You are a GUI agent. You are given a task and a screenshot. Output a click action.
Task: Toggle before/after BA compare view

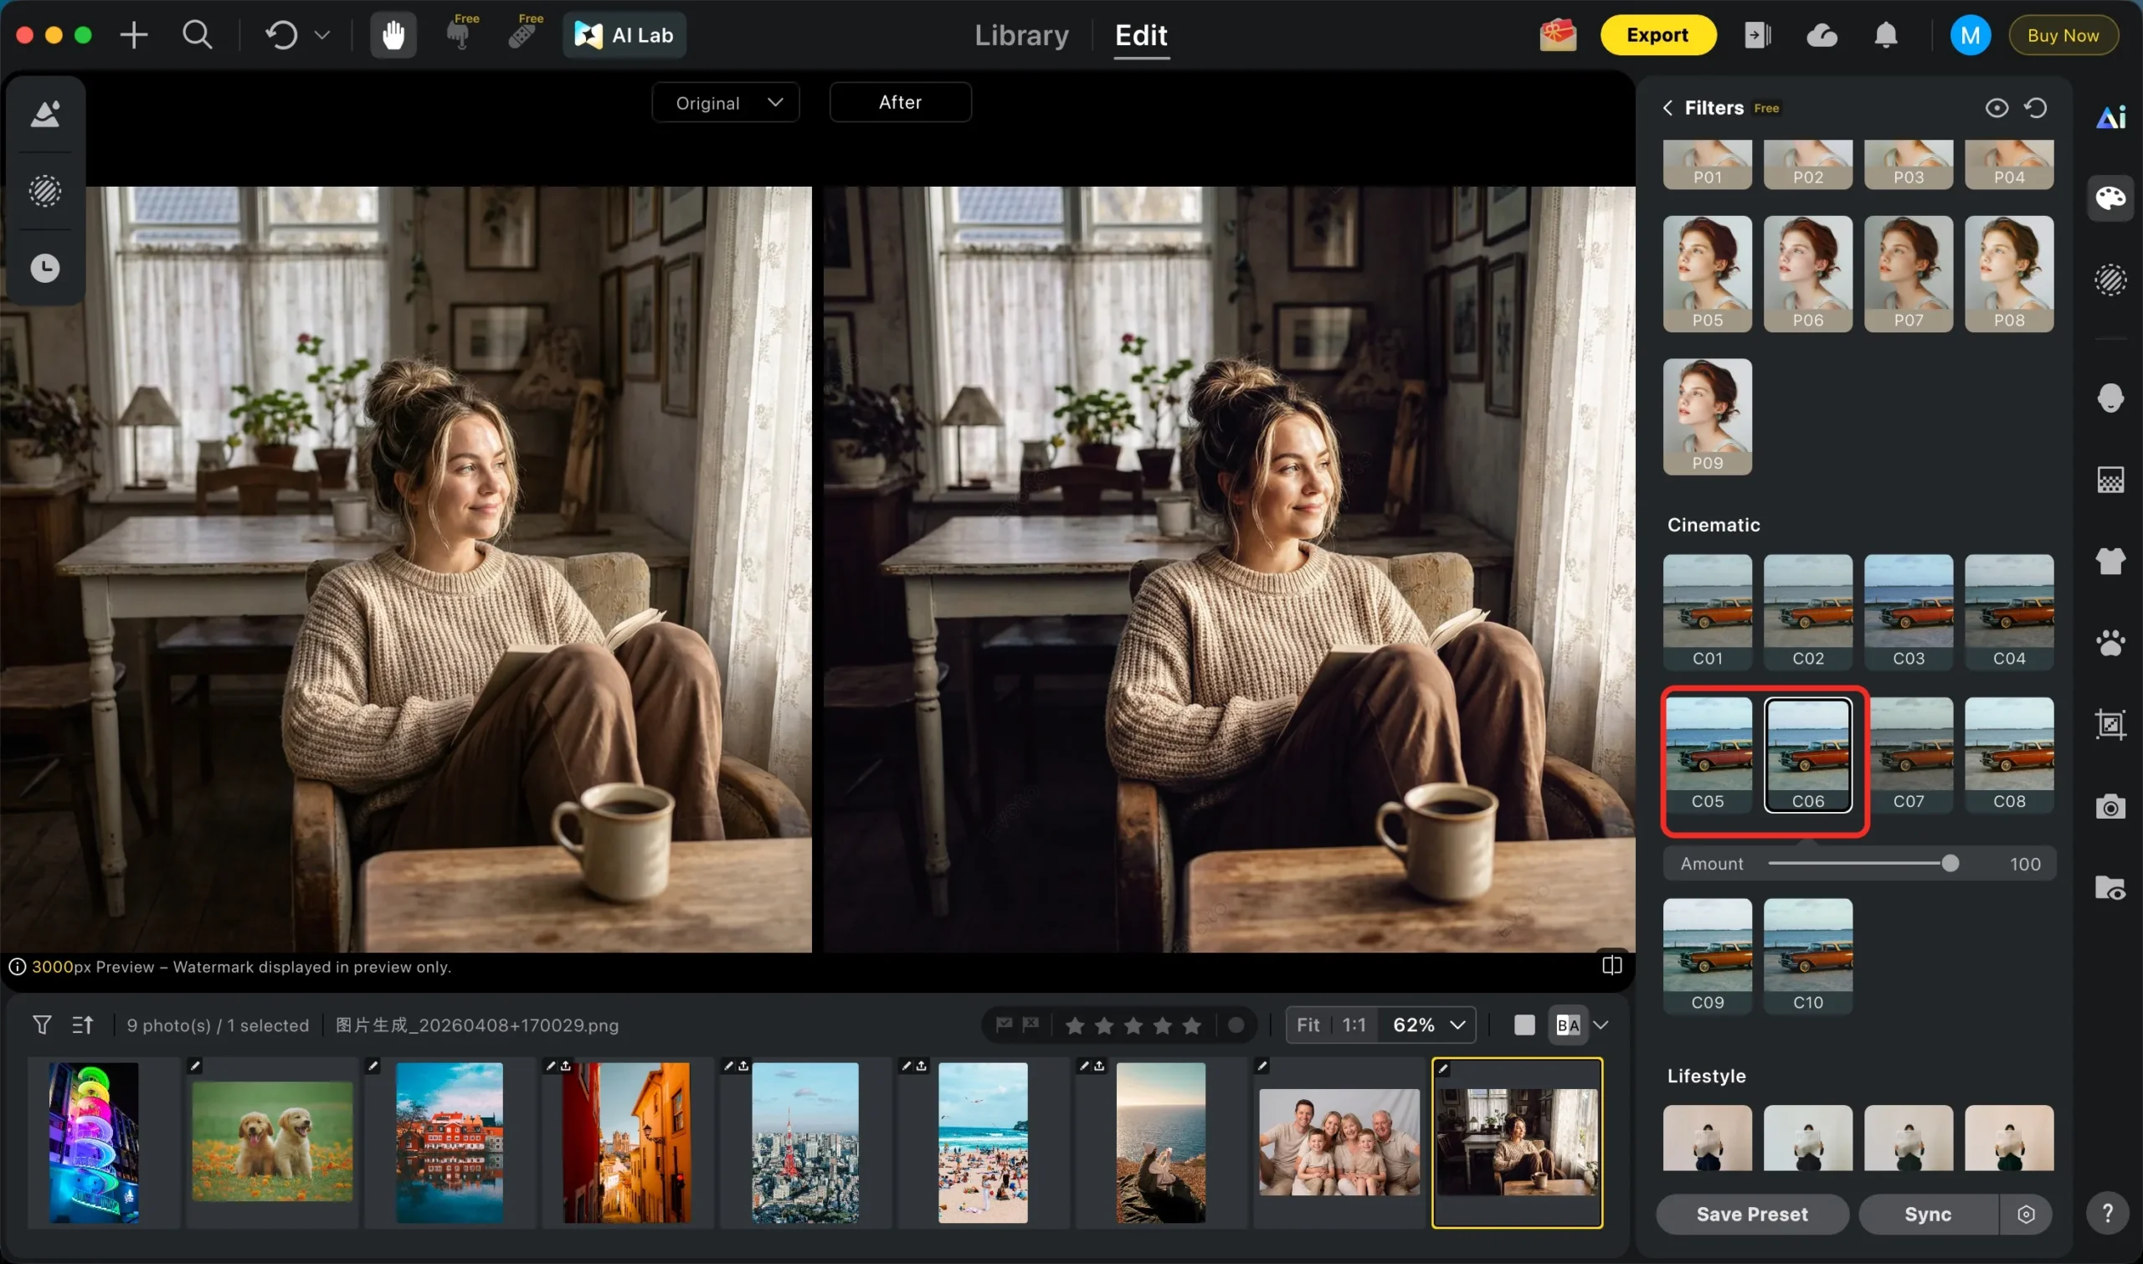coord(1567,1025)
